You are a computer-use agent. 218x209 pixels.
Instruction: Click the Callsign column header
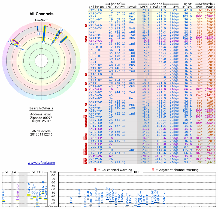pyautogui.click(x=96, y=7)
